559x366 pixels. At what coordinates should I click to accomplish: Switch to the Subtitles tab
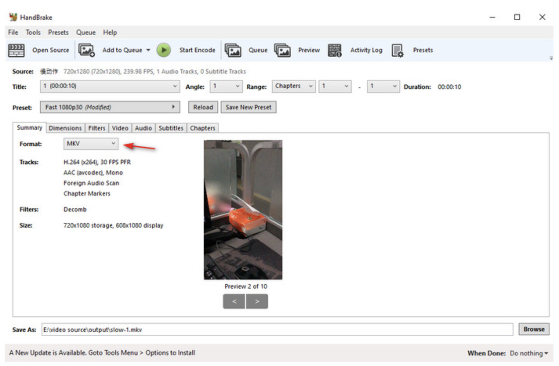[171, 128]
